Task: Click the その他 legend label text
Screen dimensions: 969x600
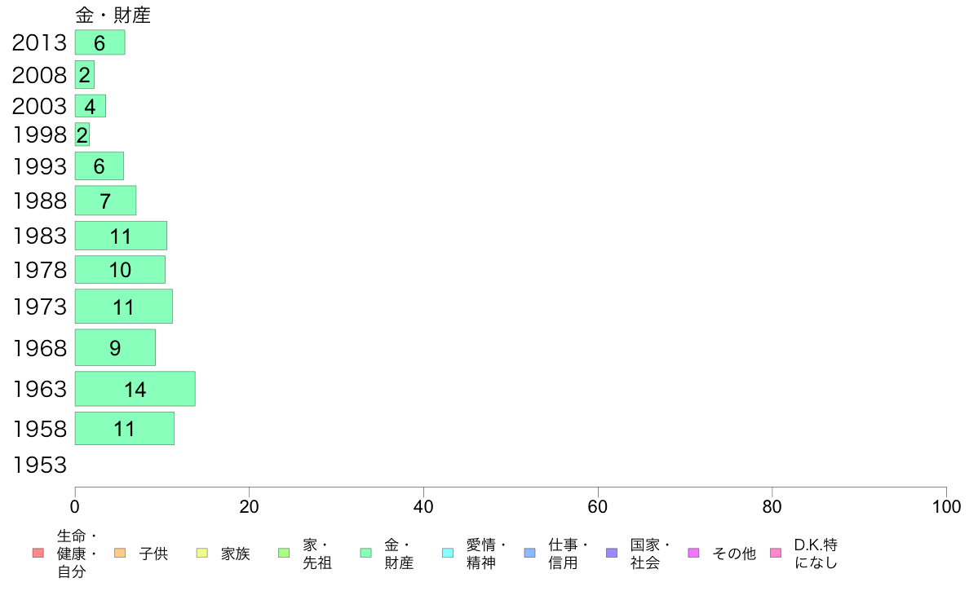Action: click(x=734, y=554)
